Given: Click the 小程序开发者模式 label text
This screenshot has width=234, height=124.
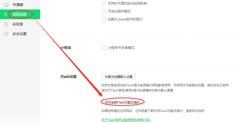Looking at the screenshot, I should coord(121,48).
